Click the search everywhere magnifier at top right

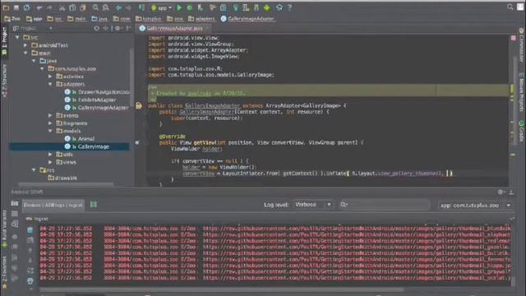tap(510, 7)
